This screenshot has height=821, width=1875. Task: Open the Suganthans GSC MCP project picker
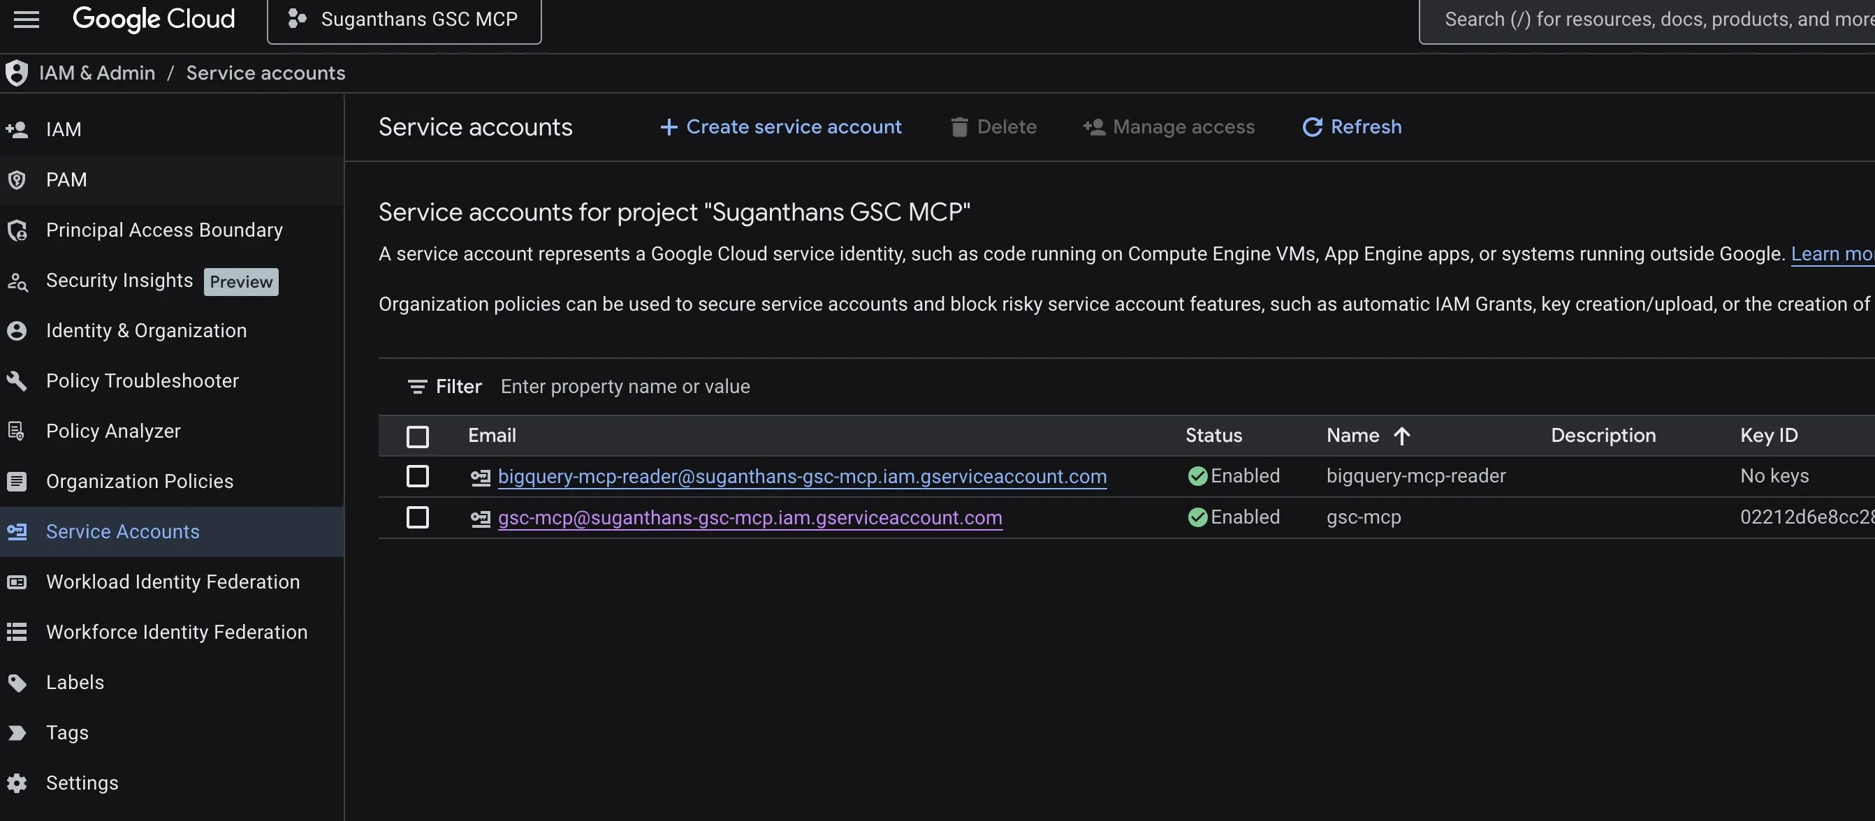[404, 20]
